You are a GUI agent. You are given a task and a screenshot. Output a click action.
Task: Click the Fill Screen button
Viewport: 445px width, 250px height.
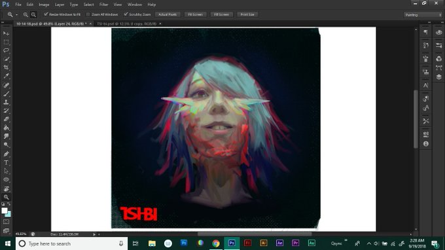tap(221, 14)
